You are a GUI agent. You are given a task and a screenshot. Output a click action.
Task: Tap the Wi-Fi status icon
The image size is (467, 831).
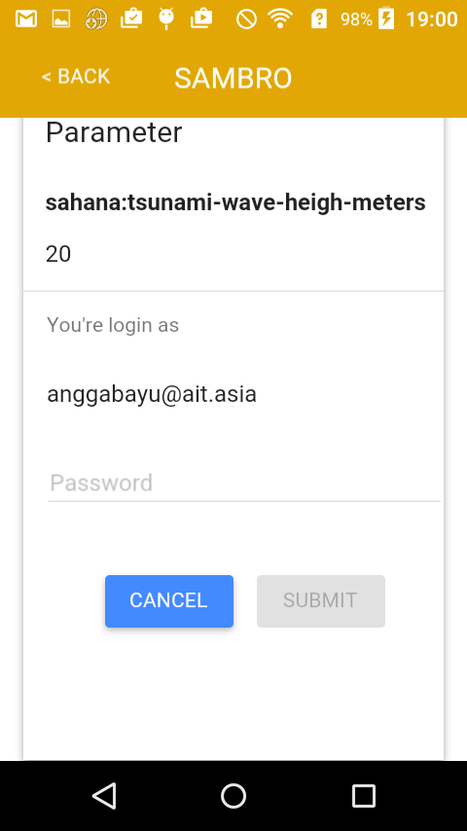pos(280,19)
